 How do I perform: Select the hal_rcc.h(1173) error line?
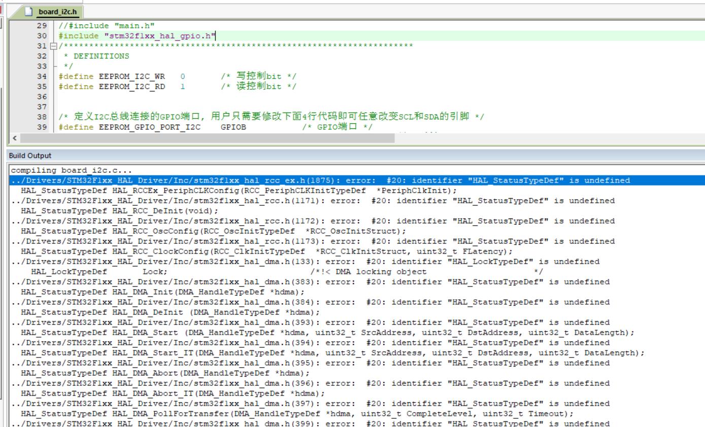pos(313,241)
